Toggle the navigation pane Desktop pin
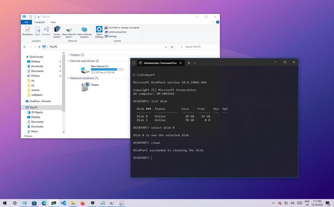This screenshot has height=207, width=334. pos(60,61)
